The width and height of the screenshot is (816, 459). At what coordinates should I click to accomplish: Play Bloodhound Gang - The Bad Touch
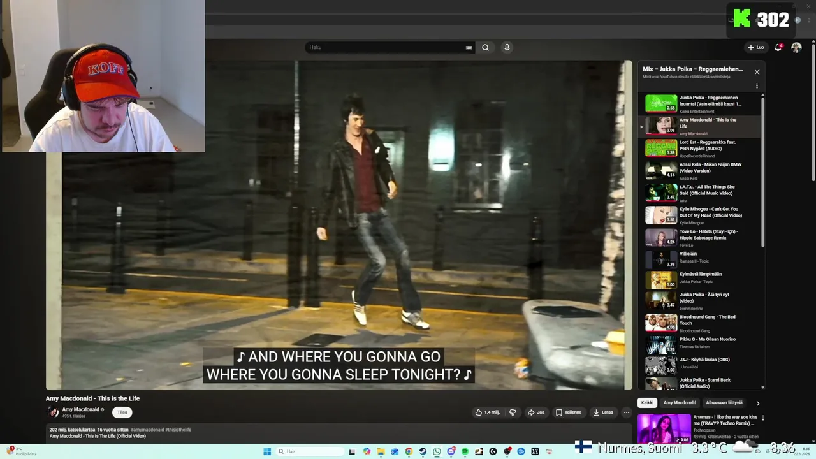pos(700,323)
